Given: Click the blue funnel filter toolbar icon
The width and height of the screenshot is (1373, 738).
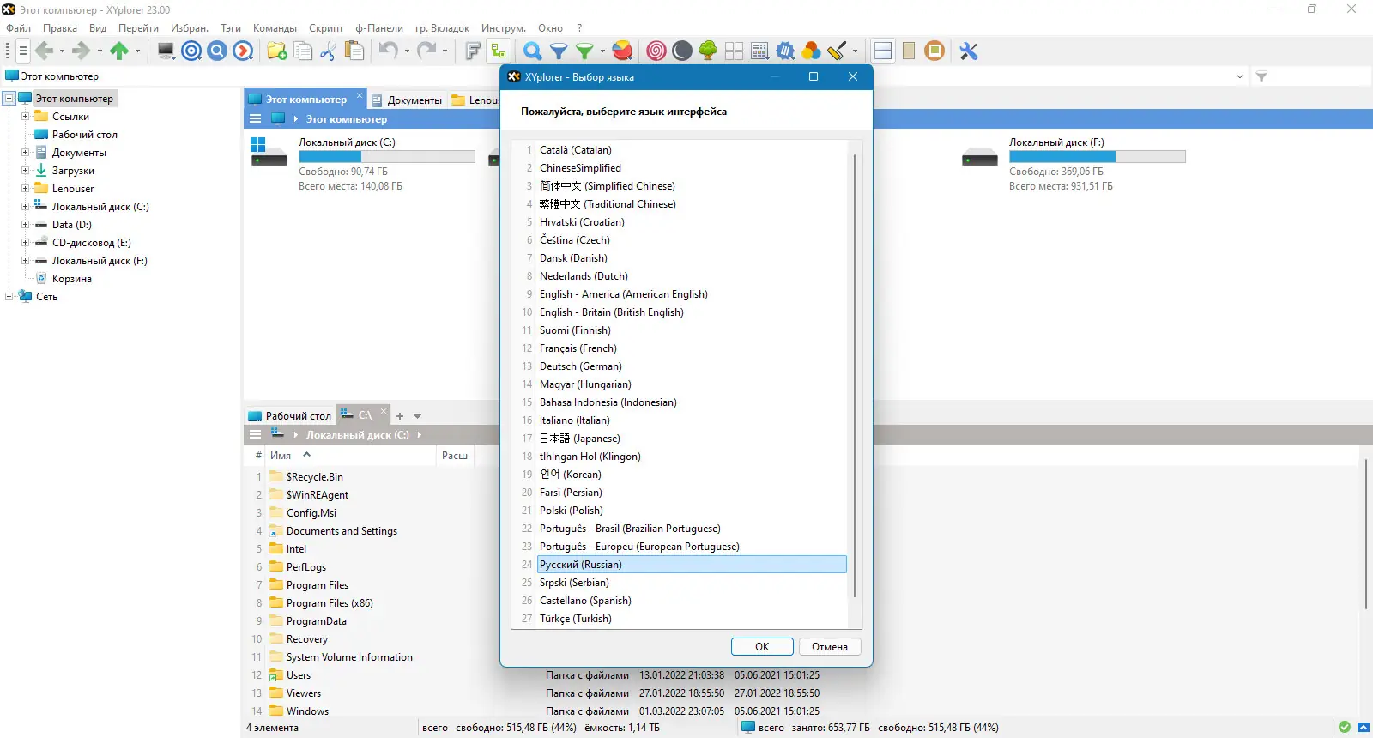Looking at the screenshot, I should point(559,51).
